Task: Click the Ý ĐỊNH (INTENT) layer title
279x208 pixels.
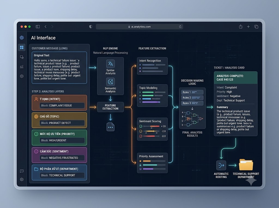Action: pyautogui.click(x=50, y=99)
